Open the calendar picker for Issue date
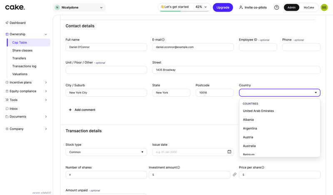Viewport: 333px width, 195px height. click(x=229, y=152)
